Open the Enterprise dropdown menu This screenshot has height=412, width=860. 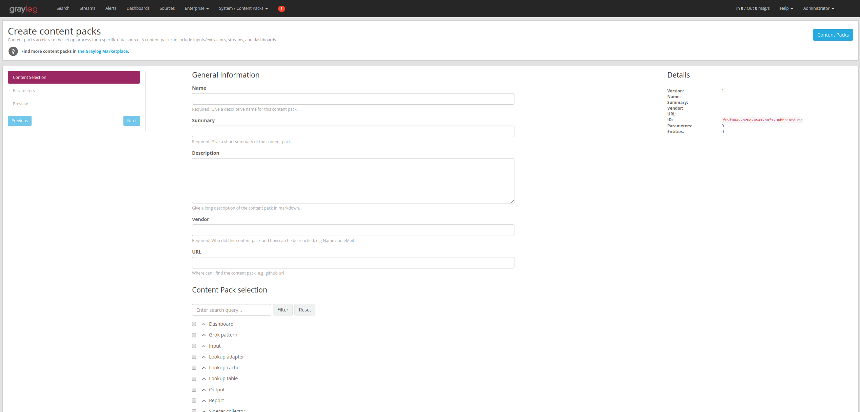pyautogui.click(x=196, y=8)
